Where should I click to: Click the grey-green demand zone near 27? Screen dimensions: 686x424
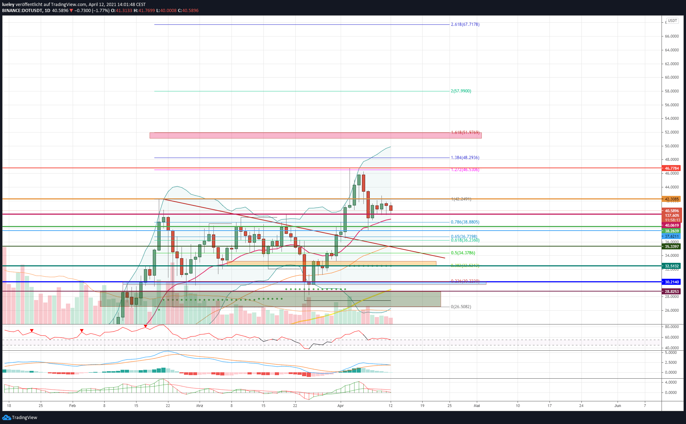point(271,299)
